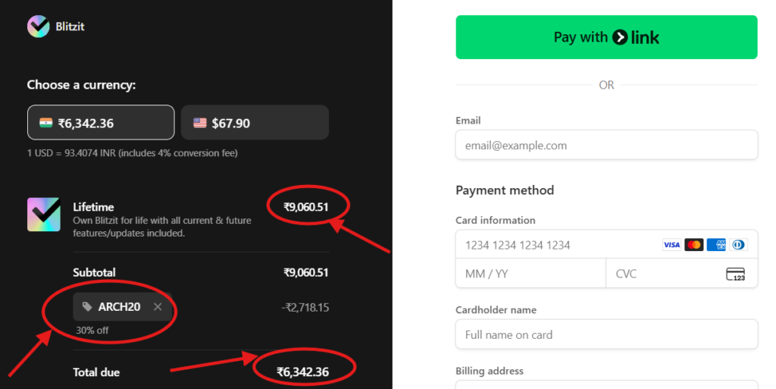The width and height of the screenshot is (776, 389).
Task: Click the American Express icon
Action: 716,245
